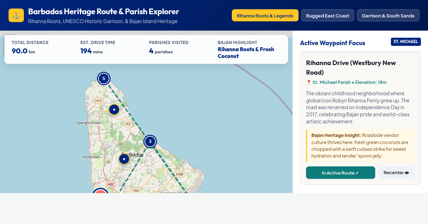Click the header subtitle about UNESCO Historic Garrison
The width and height of the screenshot is (428, 224).
pos(103,21)
